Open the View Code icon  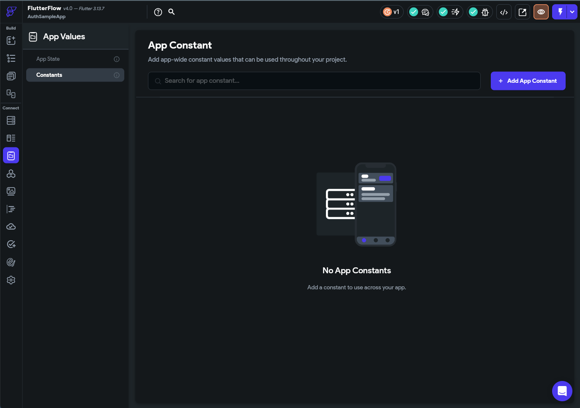[x=504, y=12]
